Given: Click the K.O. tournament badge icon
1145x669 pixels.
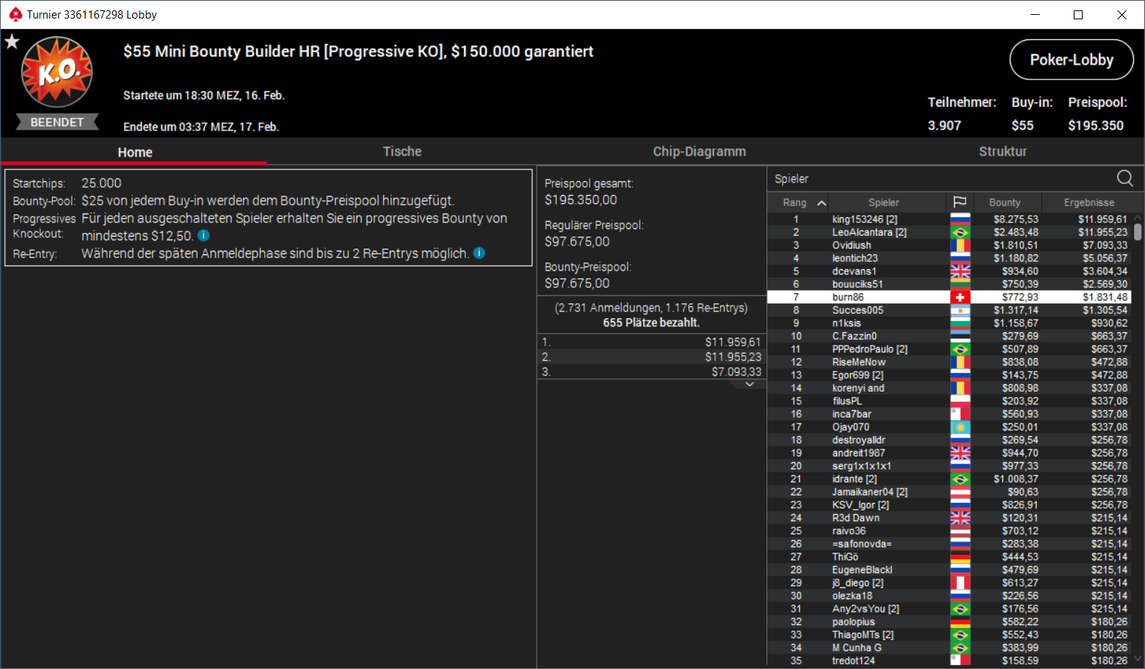Looking at the screenshot, I should tap(57, 73).
